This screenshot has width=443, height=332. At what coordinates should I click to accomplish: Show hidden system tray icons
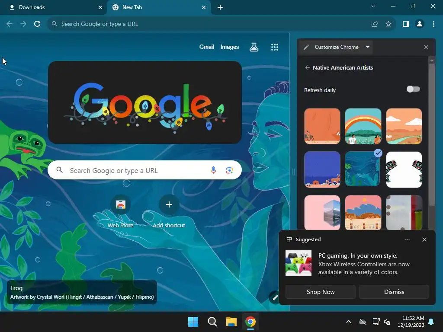pos(349,322)
